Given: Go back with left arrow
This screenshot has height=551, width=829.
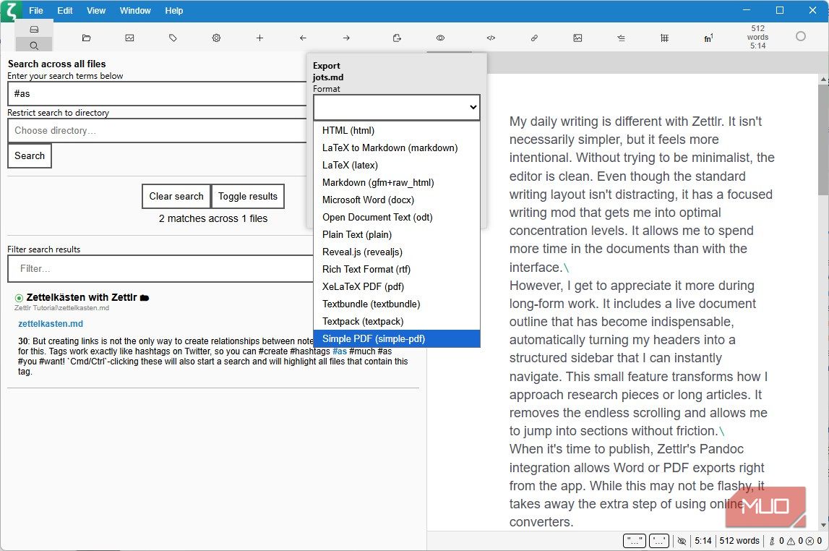Looking at the screenshot, I should tap(303, 38).
